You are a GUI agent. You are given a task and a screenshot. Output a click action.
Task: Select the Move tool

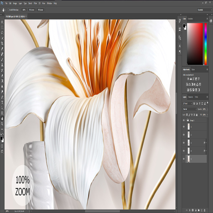[2, 22]
